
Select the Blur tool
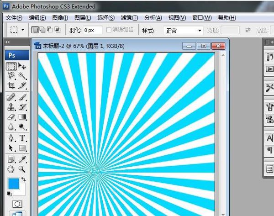[11, 126]
